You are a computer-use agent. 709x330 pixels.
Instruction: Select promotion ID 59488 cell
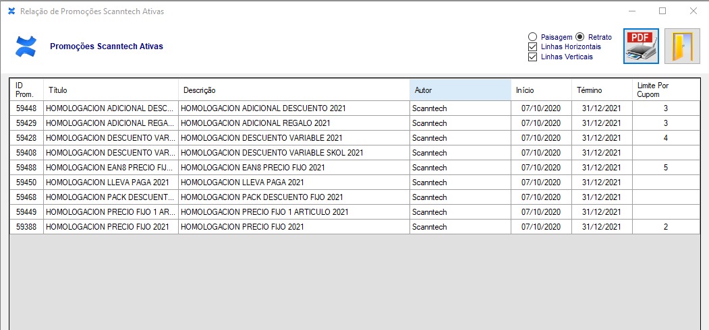(x=27, y=168)
